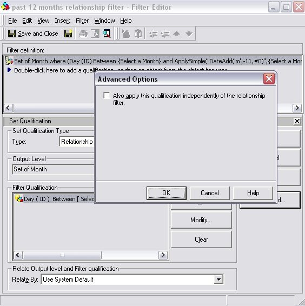Confirm Advanced Options with OK
Screen dimensions: 305x306
coord(167,193)
